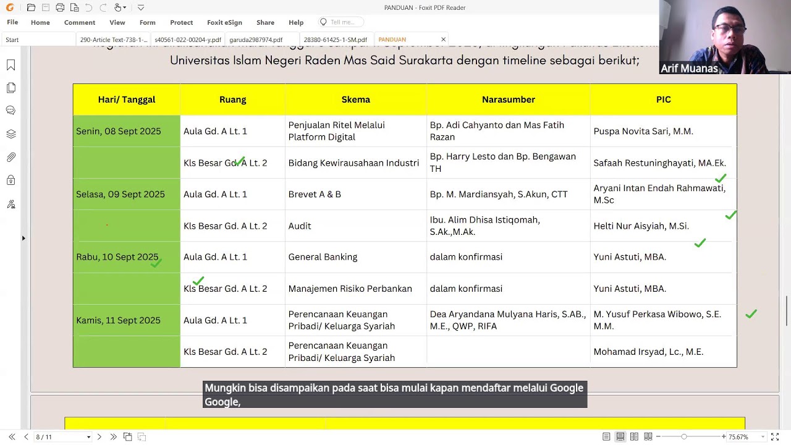This screenshot has height=445, width=791.
Task: Open the page number dropdown
Action: 88,437
